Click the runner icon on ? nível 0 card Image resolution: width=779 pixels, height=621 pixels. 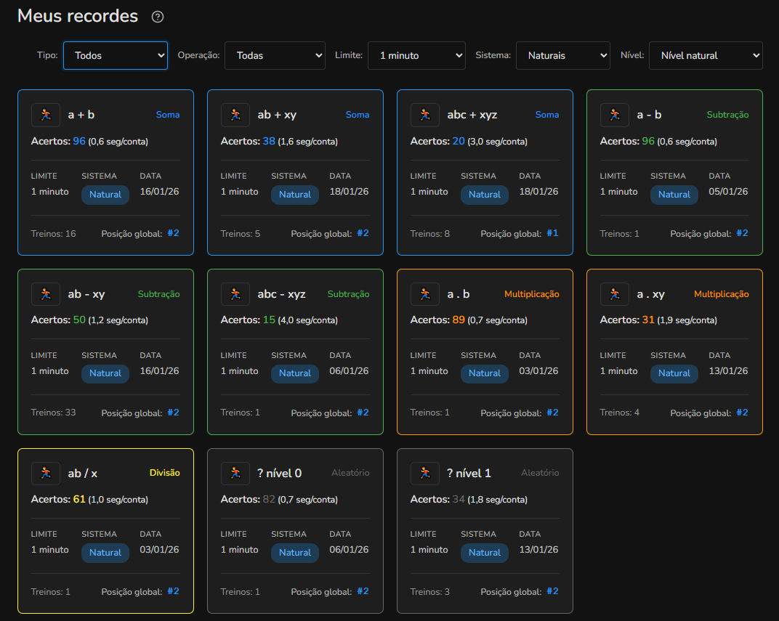[235, 474]
